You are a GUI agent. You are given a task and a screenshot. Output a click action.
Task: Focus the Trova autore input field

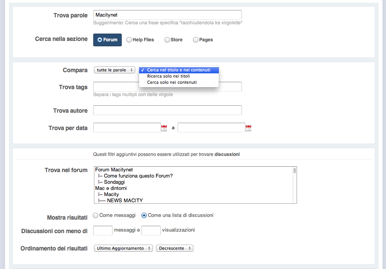(168, 110)
